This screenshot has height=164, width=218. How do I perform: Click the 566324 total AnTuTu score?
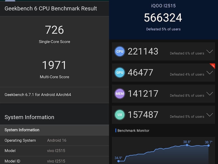point(163,18)
